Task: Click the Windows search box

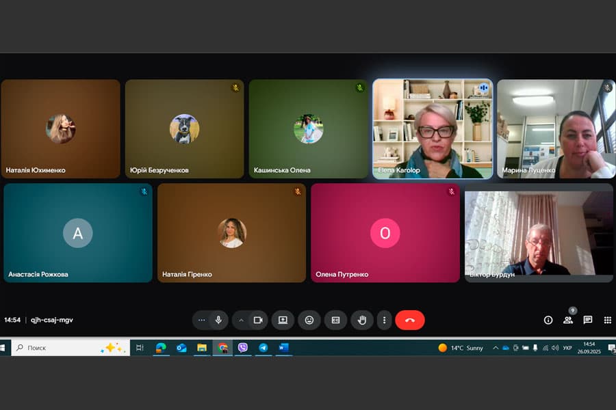Action: pyautogui.click(x=70, y=348)
